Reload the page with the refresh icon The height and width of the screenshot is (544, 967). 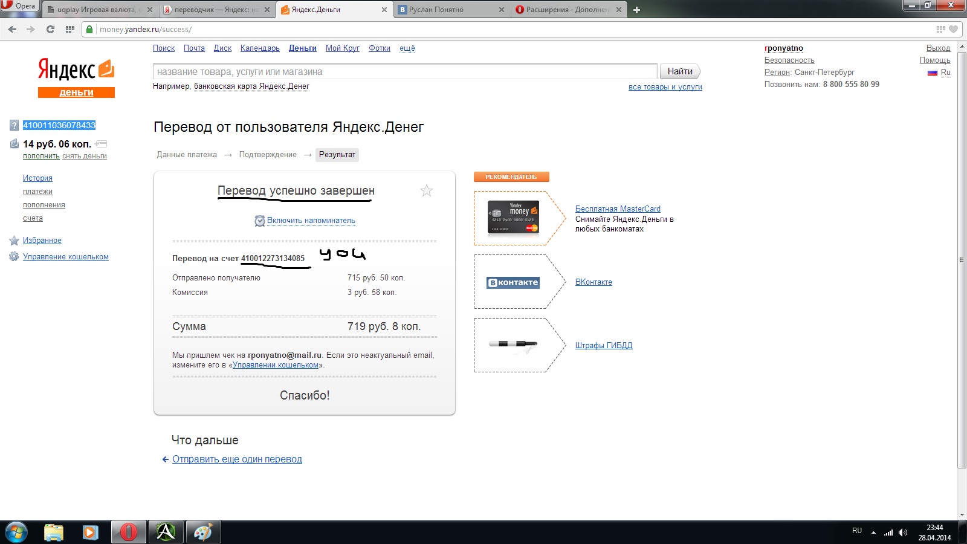(50, 29)
